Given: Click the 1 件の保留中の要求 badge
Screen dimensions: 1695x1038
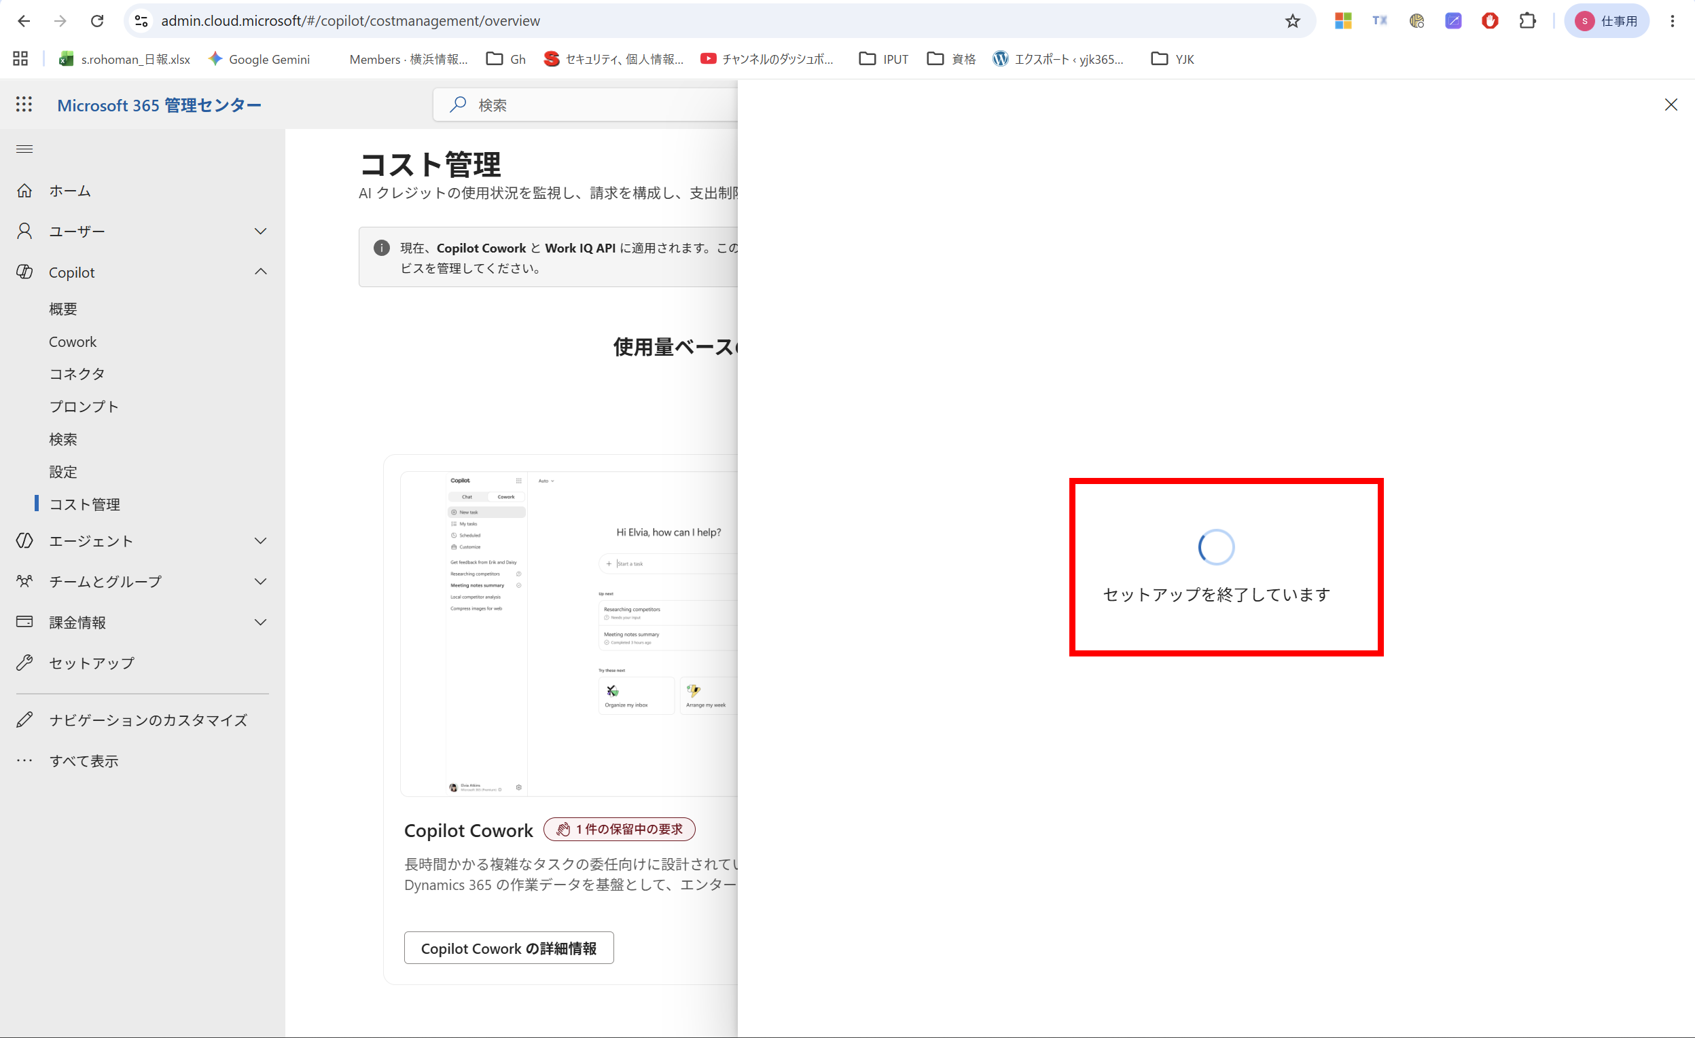Looking at the screenshot, I should (x=619, y=829).
